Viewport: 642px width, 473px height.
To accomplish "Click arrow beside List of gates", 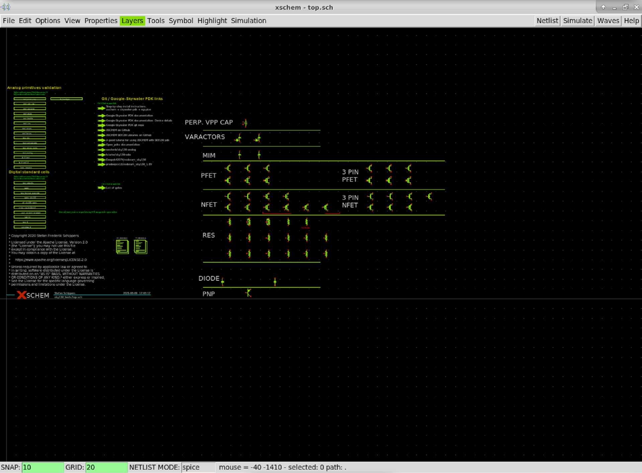I will coord(101,188).
